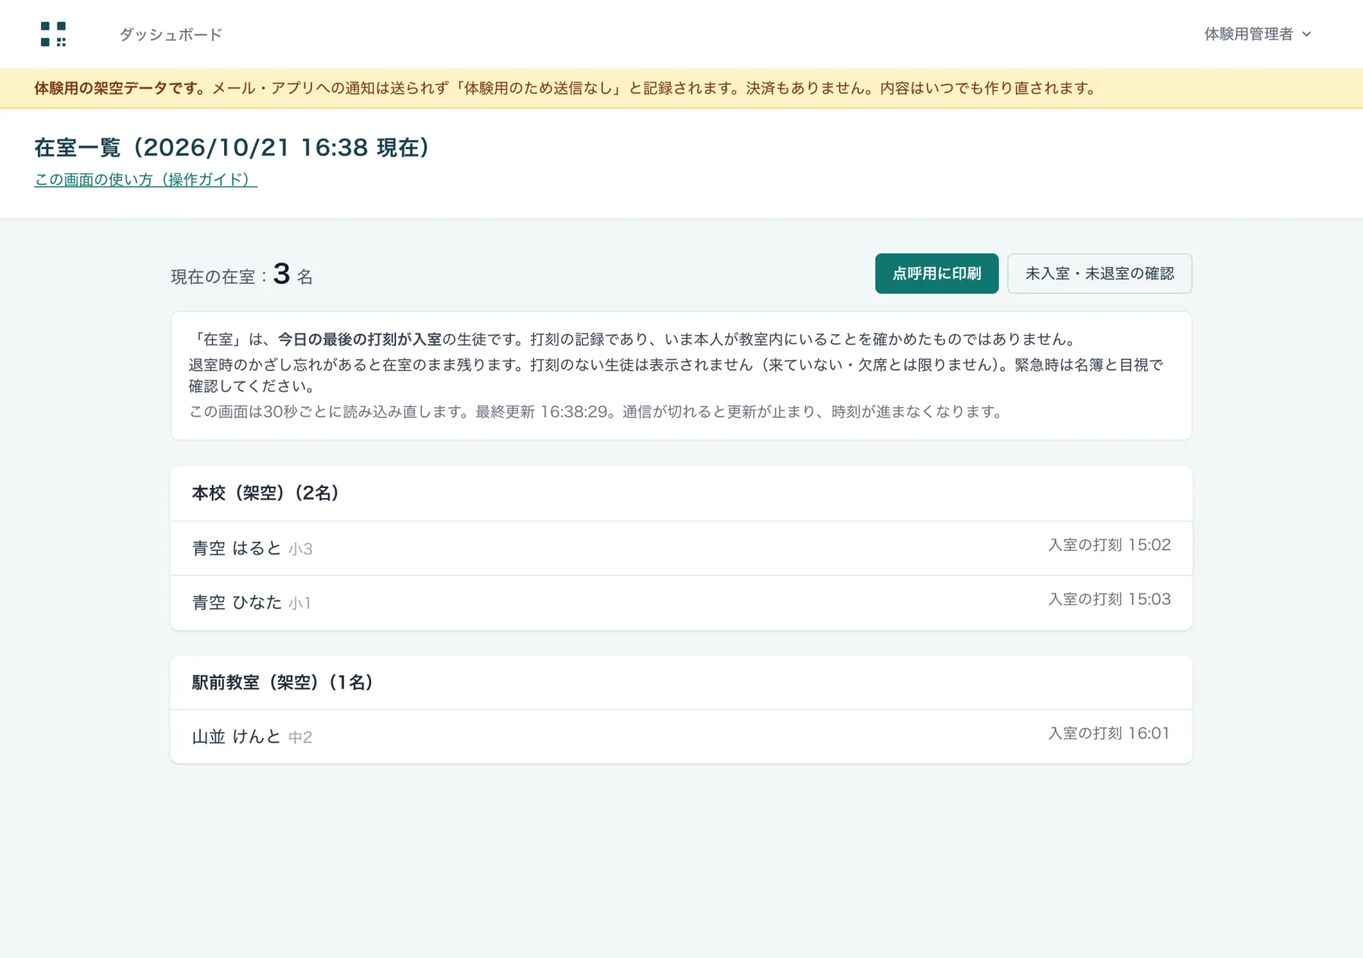The width and height of the screenshot is (1363, 958).
Task: Click the 在室 explanation info box
Action: pos(681,375)
